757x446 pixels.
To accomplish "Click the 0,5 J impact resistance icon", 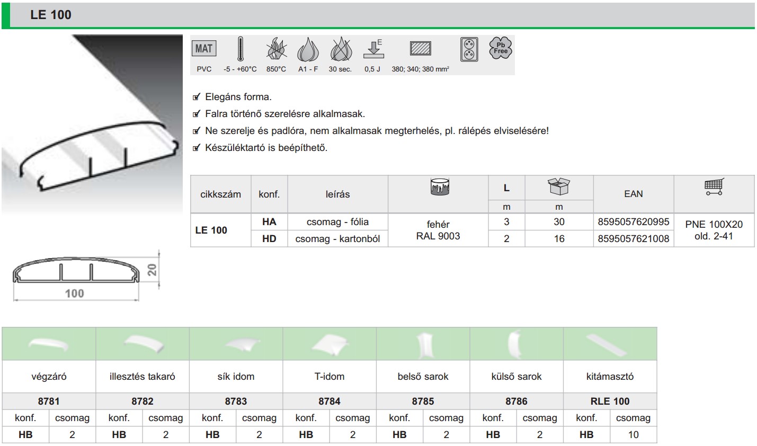I will click(x=373, y=49).
